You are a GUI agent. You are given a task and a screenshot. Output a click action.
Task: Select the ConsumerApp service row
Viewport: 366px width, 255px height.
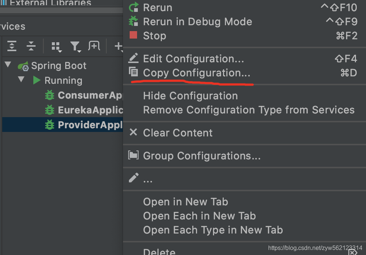click(63, 95)
